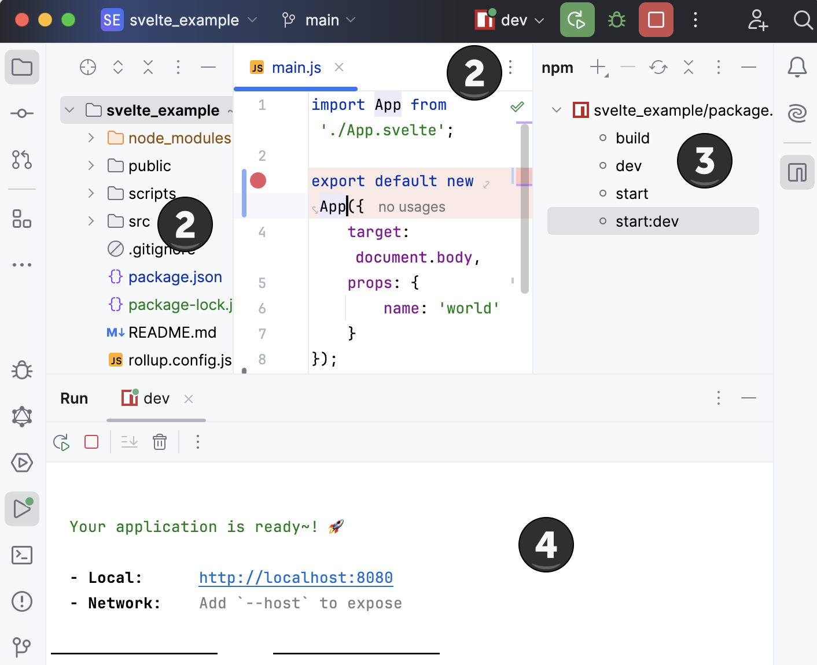Open the Terminal tool window
Viewport: 817px width, 665px height.
(x=21, y=555)
